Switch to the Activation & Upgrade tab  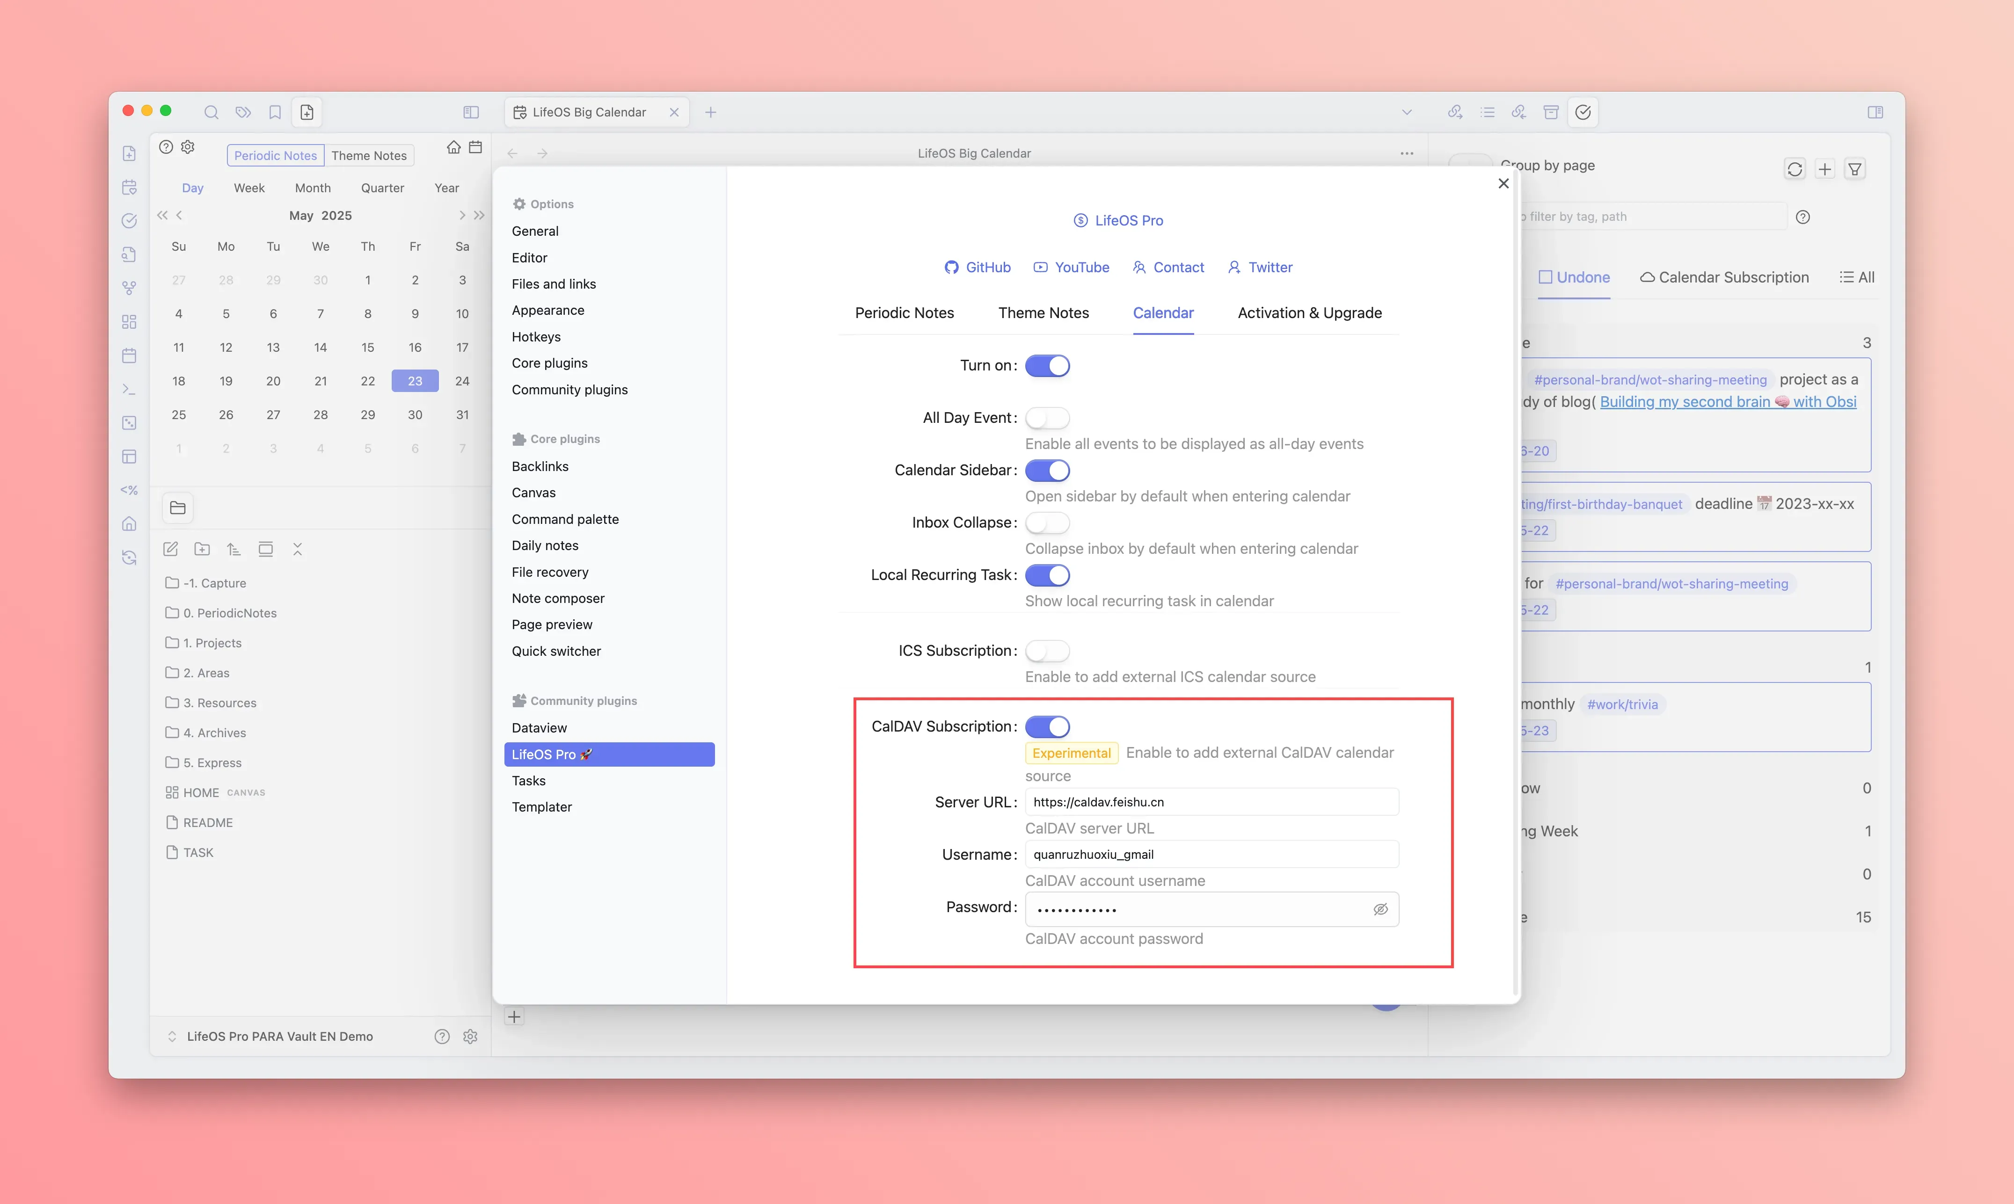pos(1309,313)
